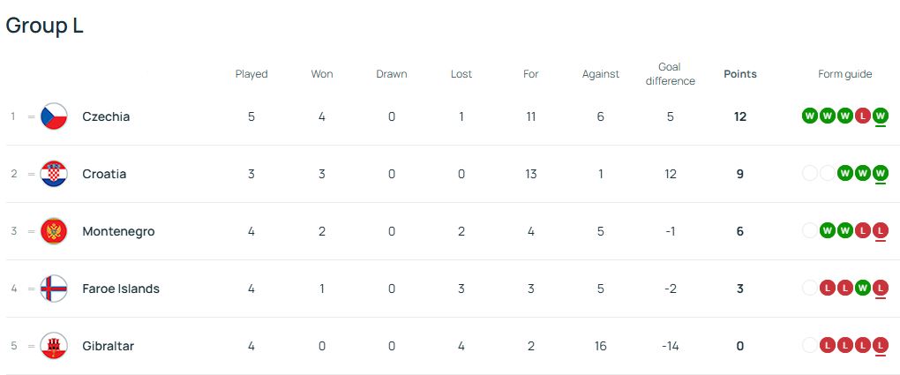Click the Goal difference column header
Viewport: 900px width, 375px height.
pyautogui.click(x=670, y=74)
